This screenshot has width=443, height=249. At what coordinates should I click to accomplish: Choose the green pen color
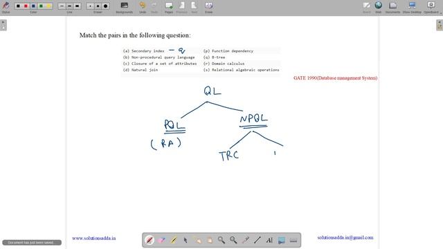41,6
